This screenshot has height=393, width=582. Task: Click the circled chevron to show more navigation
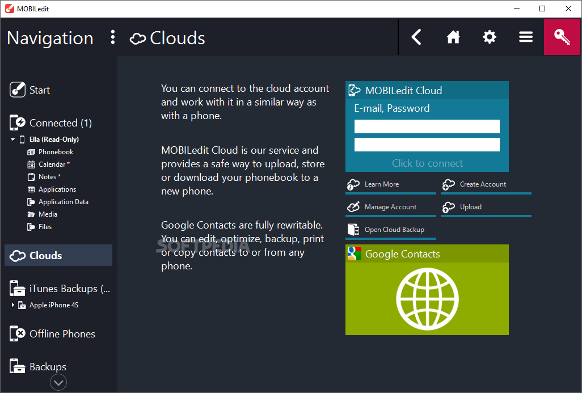(58, 382)
